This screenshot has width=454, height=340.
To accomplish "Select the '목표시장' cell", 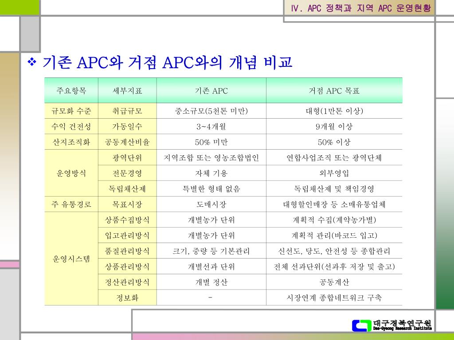I will (x=127, y=205).
